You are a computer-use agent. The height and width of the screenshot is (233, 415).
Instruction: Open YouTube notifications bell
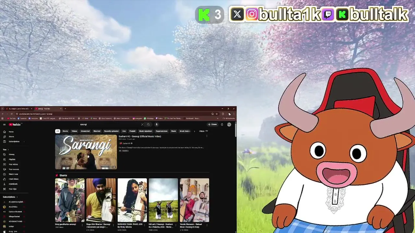coord(222,125)
